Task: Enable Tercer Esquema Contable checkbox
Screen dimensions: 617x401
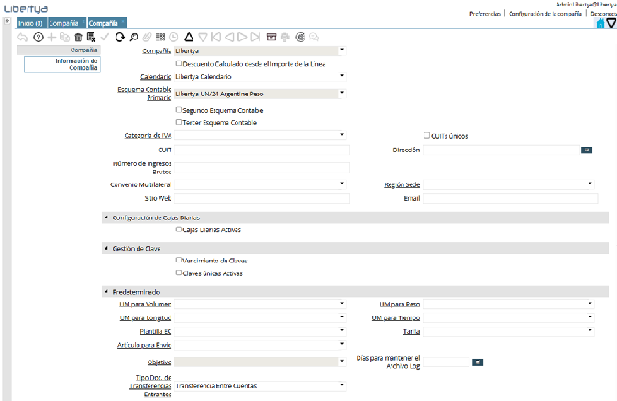Action: click(179, 122)
